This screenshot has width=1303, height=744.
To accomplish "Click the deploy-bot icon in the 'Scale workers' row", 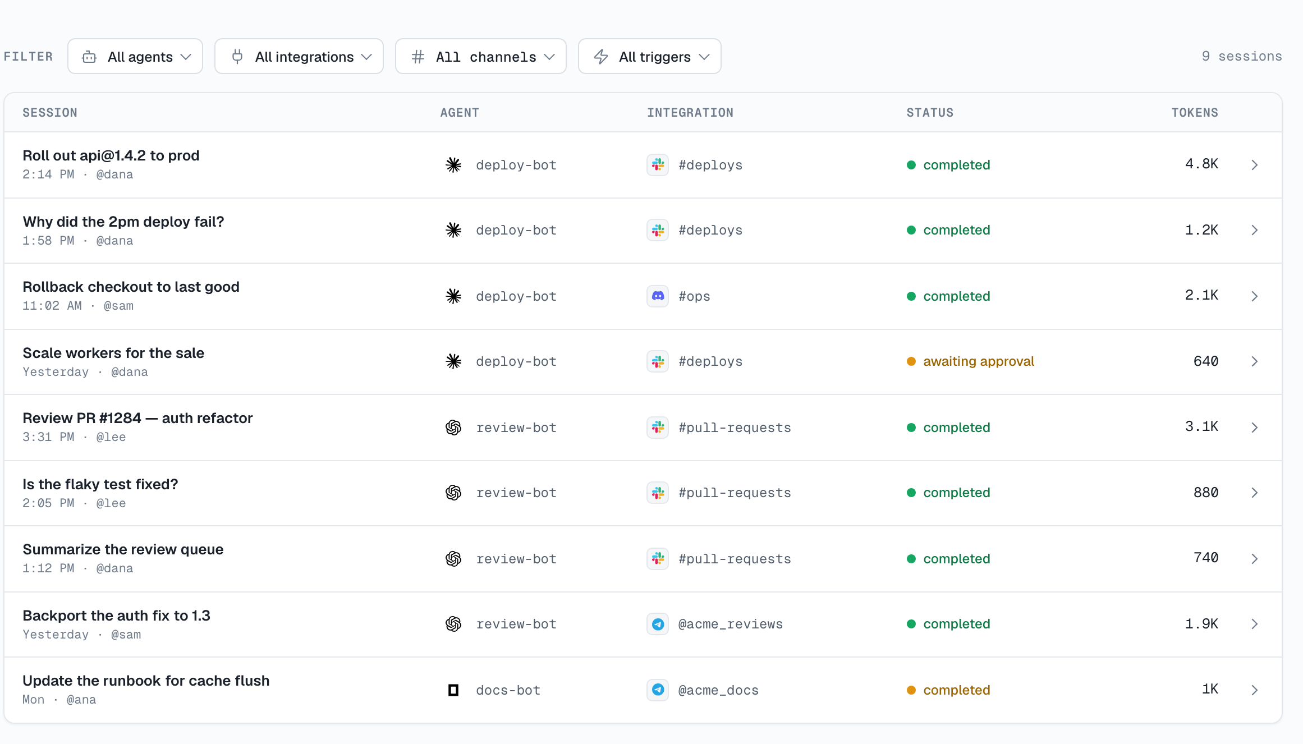I will click(x=453, y=361).
